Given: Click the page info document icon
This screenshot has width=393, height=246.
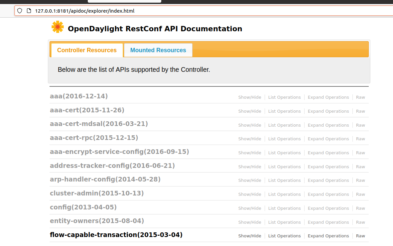Looking at the screenshot, I should click(29, 11).
